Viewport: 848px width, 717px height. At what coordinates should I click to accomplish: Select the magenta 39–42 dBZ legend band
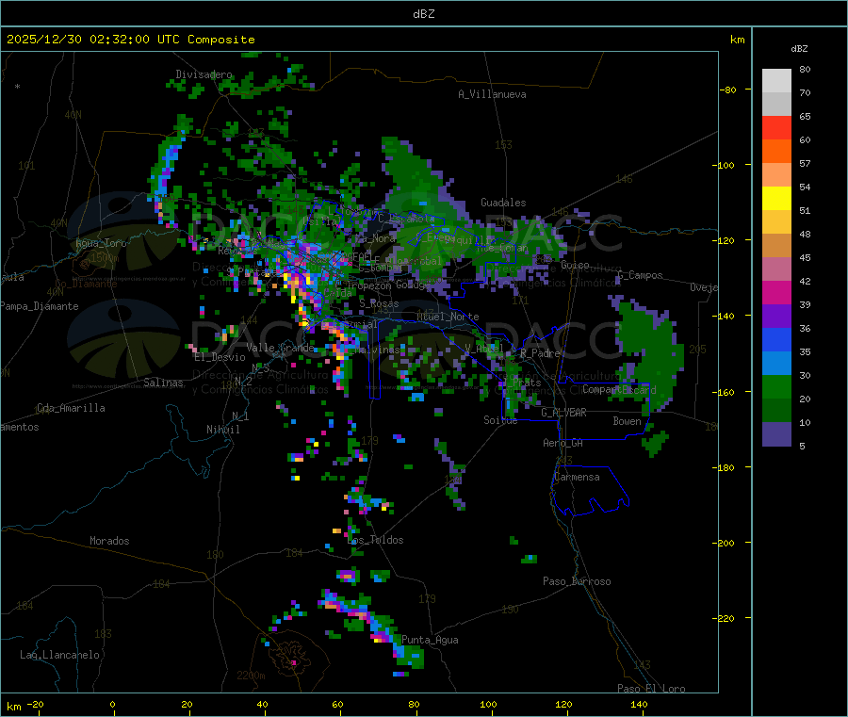pos(776,292)
